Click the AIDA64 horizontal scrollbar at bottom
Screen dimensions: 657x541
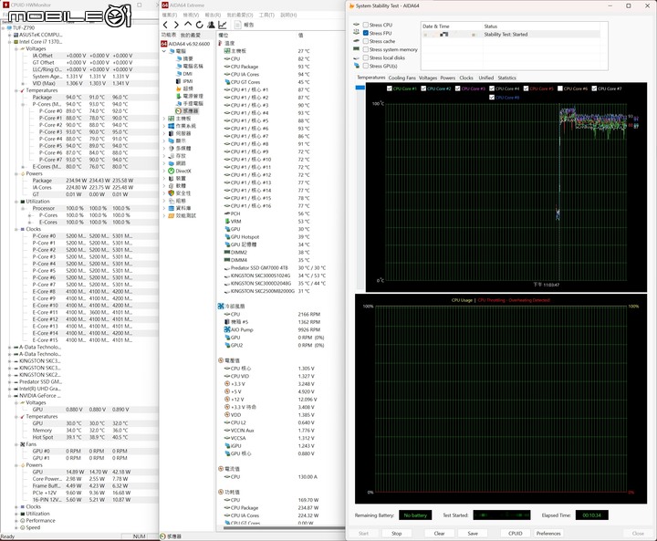[284, 528]
